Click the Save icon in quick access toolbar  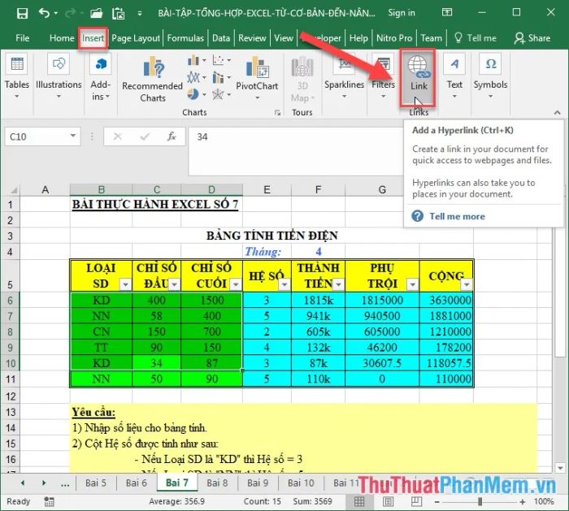(x=22, y=14)
